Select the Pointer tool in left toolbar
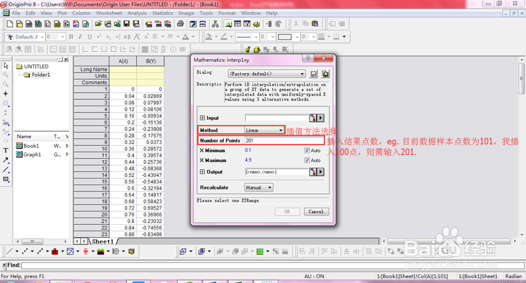 pyautogui.click(x=6, y=65)
